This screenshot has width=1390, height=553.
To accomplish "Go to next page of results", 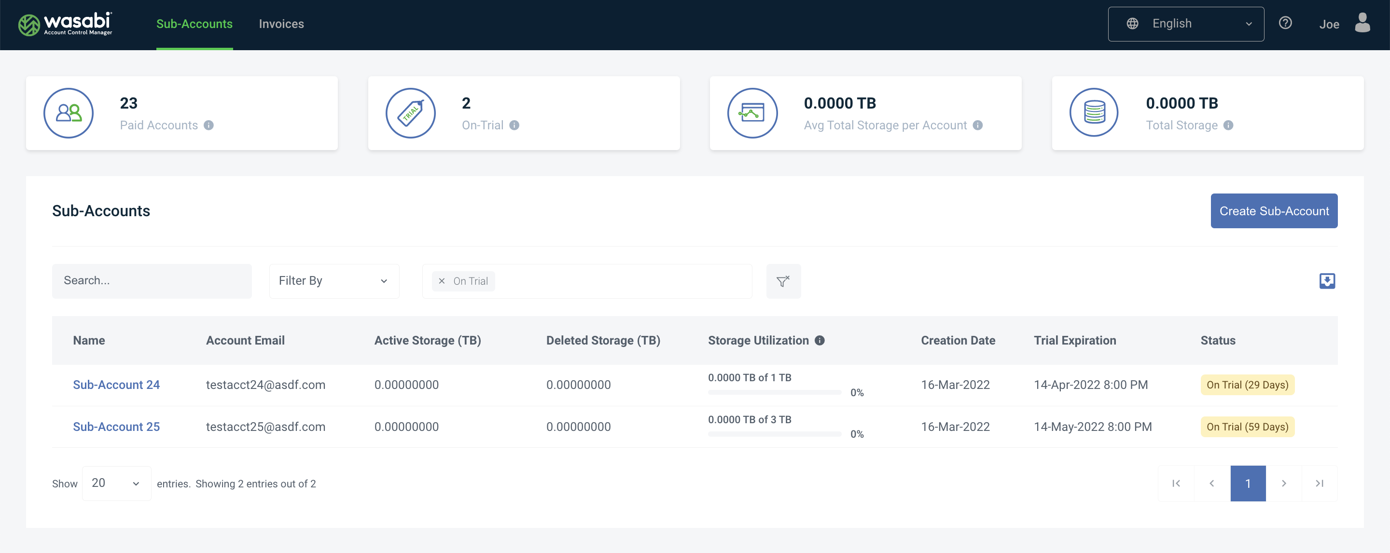I will pos(1284,484).
